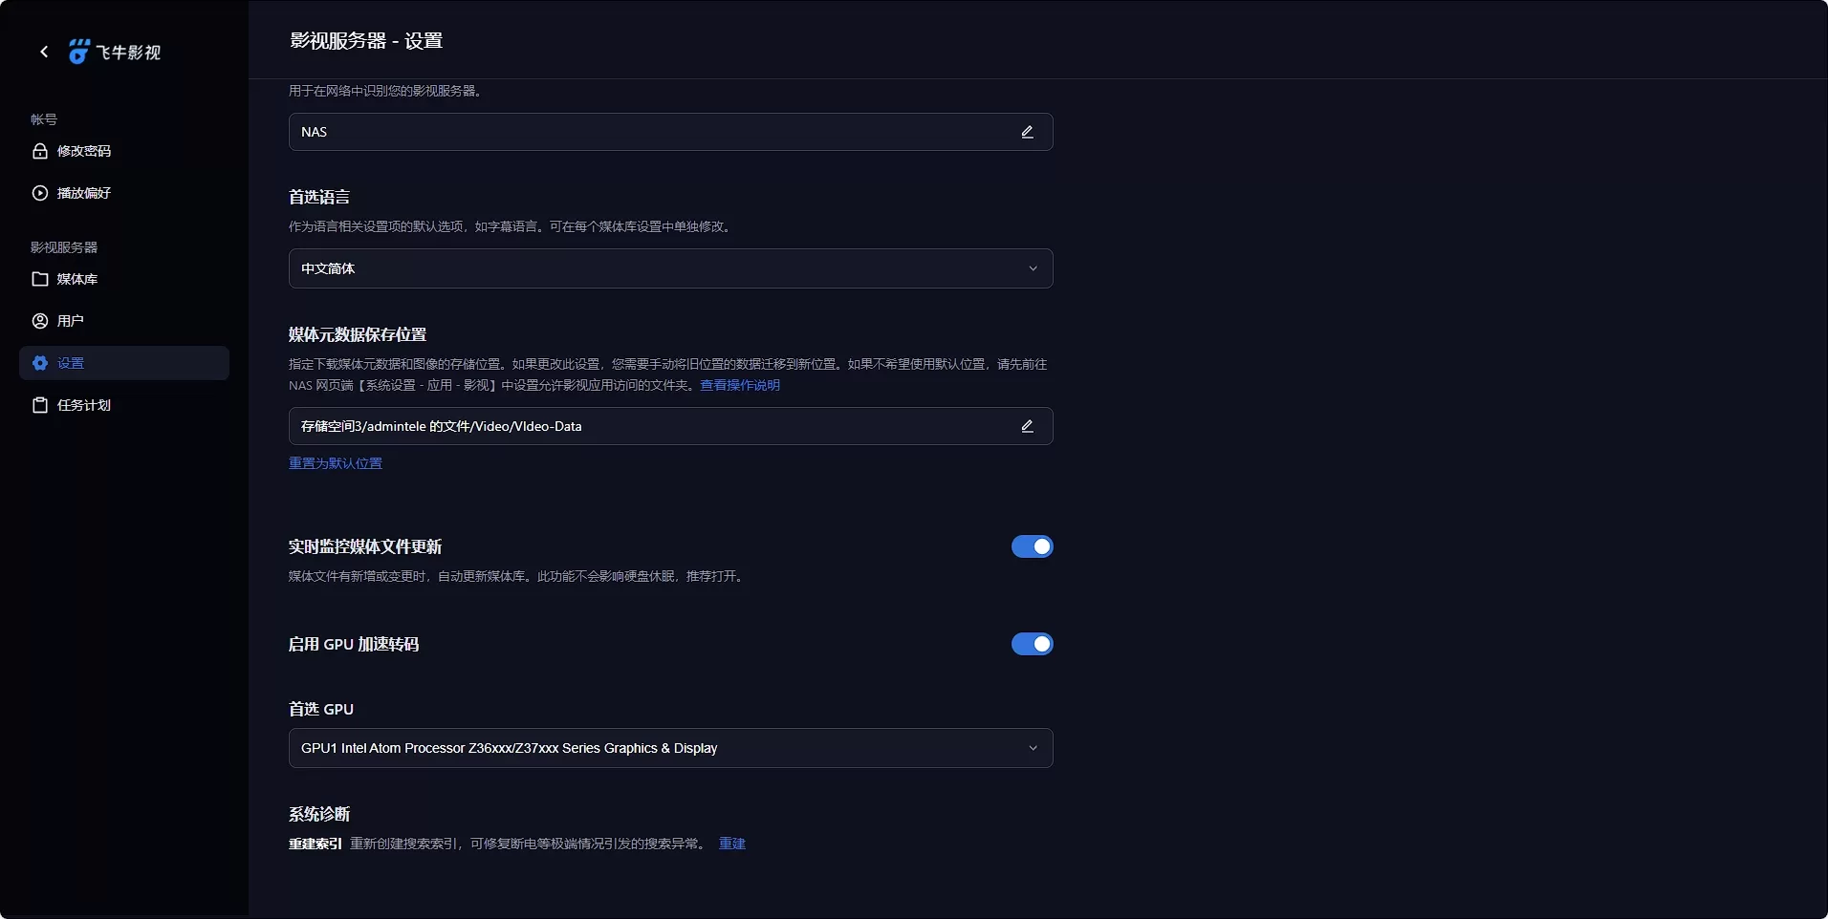This screenshot has height=919, width=1828.
Task: Go to 用户 section
Action: tap(124, 321)
